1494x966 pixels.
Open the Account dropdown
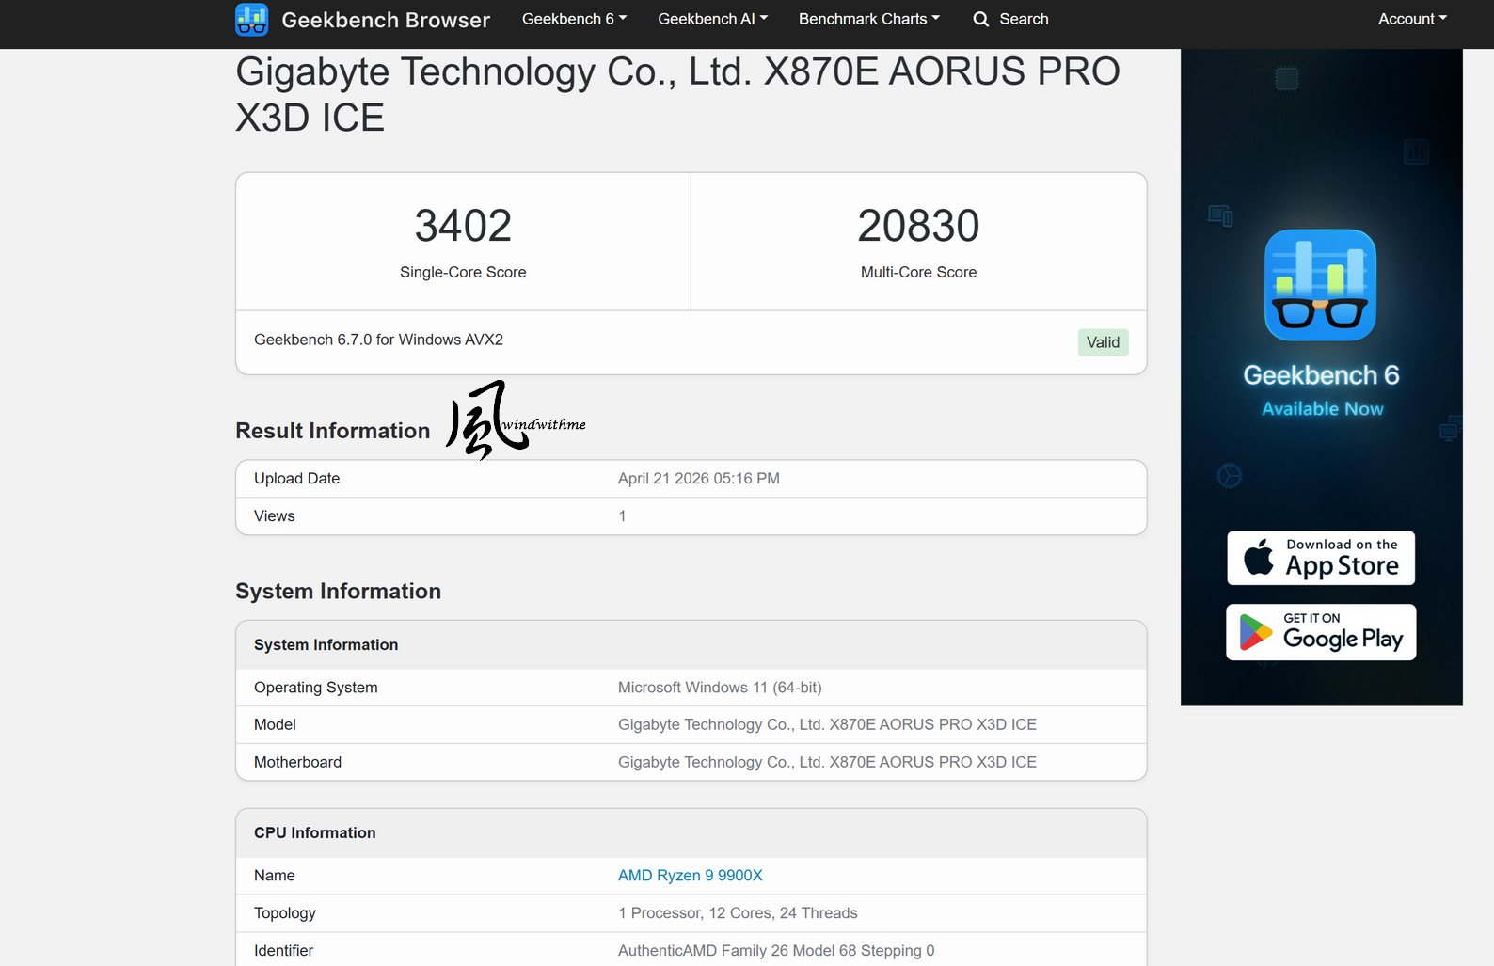tap(1412, 19)
